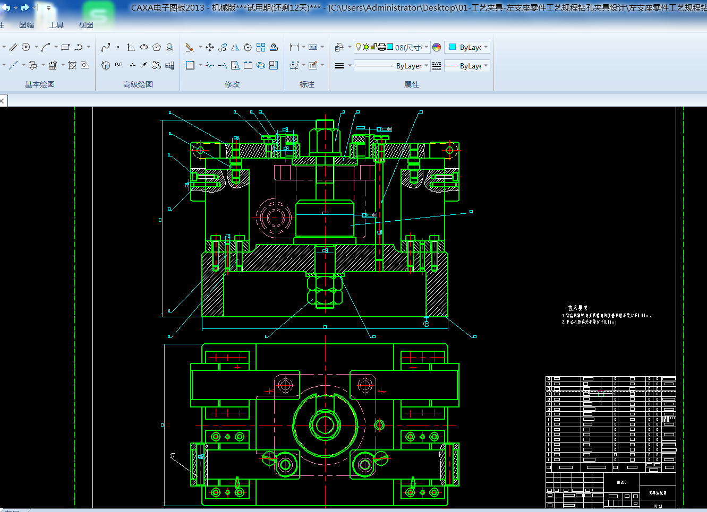Select the spline curve tool
The image size is (707, 512).
pyautogui.click(x=106, y=47)
